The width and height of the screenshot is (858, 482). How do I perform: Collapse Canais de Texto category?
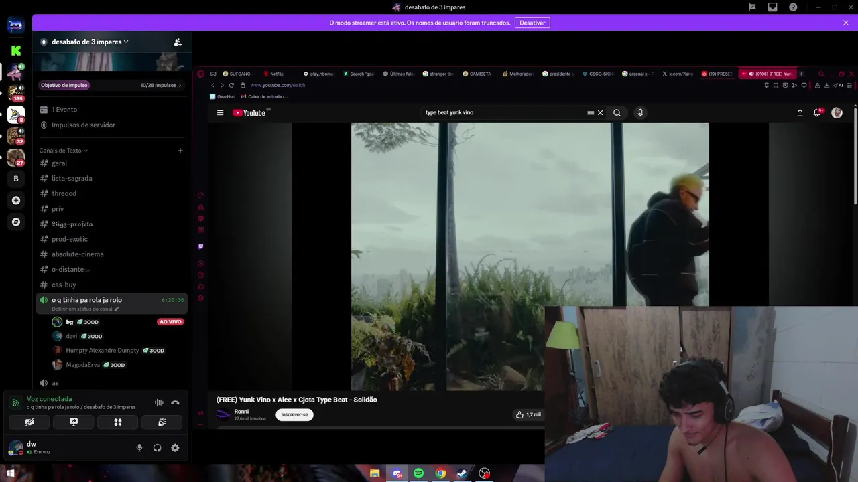(63, 151)
